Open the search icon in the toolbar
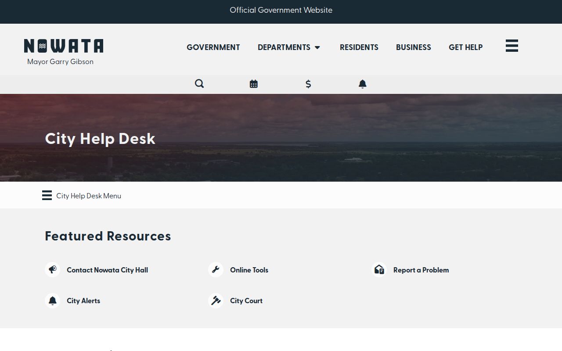Screen dimensions: 562x351 199,84
